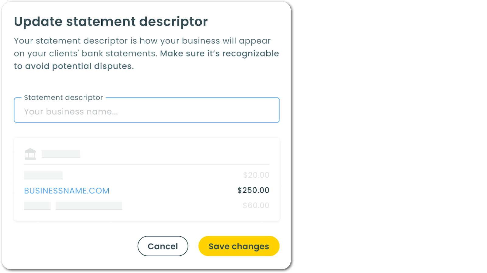Viewport: 487px width, 273px height.
Task: Click the bank statement preview card
Action: [146, 179]
